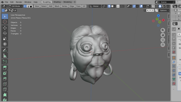
Task: Toggle X-ray display
Action: [x=153, y=6]
